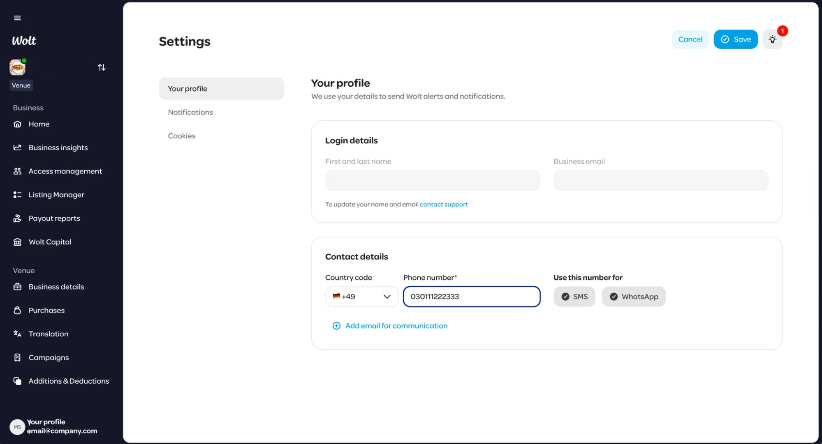Click the Phone number input field
Viewport: 822px width, 444px height.
471,297
